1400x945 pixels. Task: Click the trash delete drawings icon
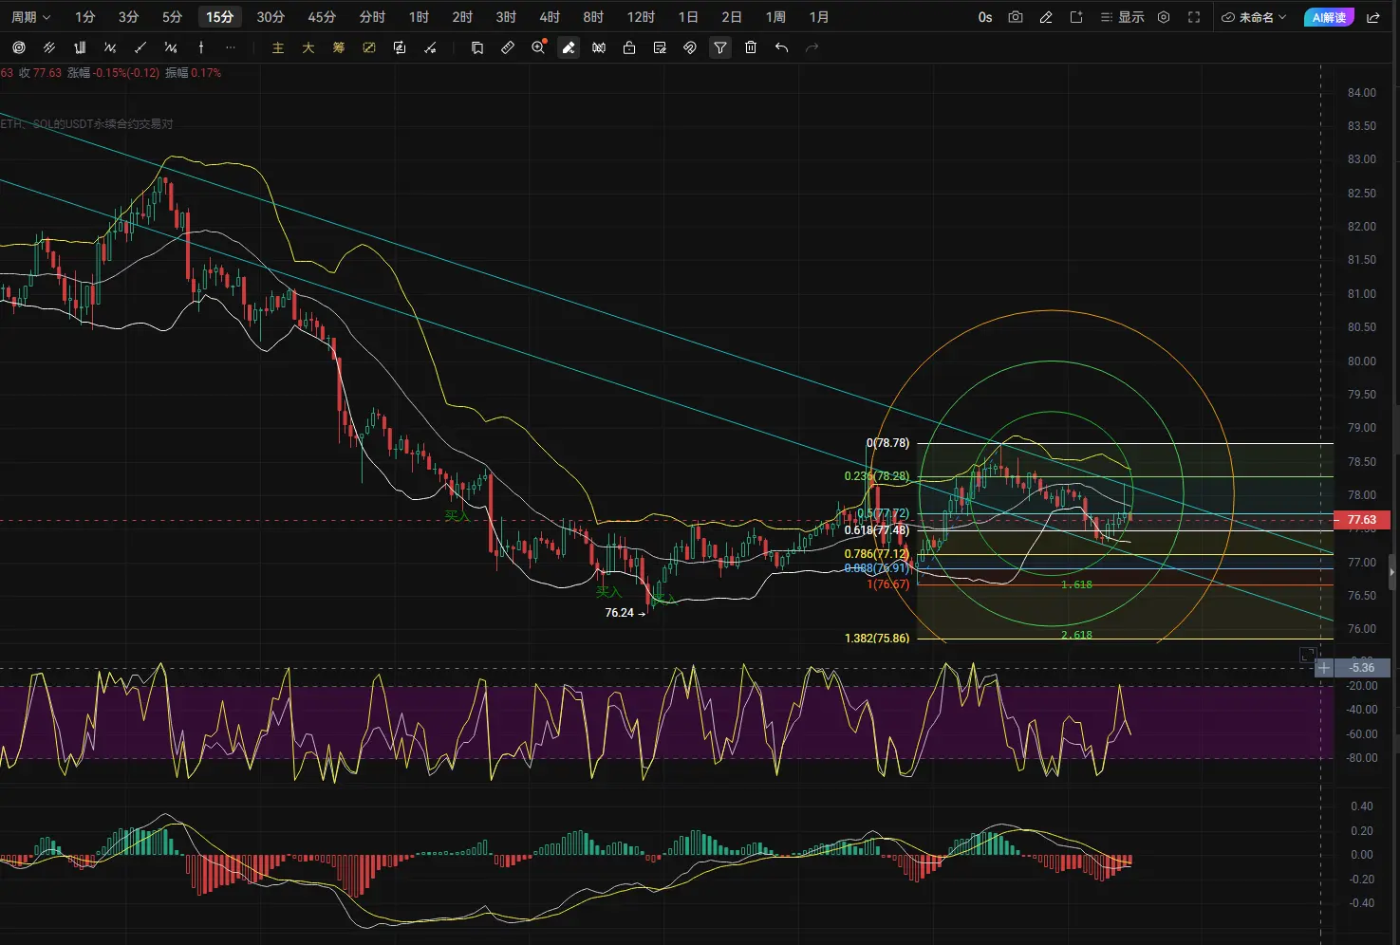pos(751,47)
